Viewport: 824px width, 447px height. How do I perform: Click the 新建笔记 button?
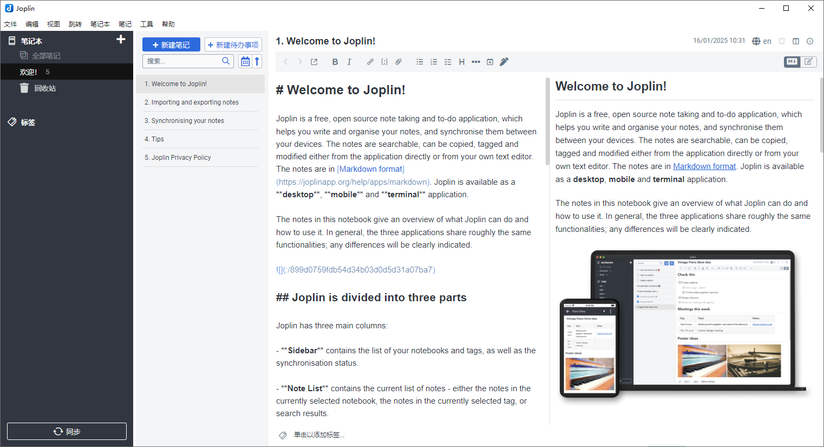click(171, 45)
